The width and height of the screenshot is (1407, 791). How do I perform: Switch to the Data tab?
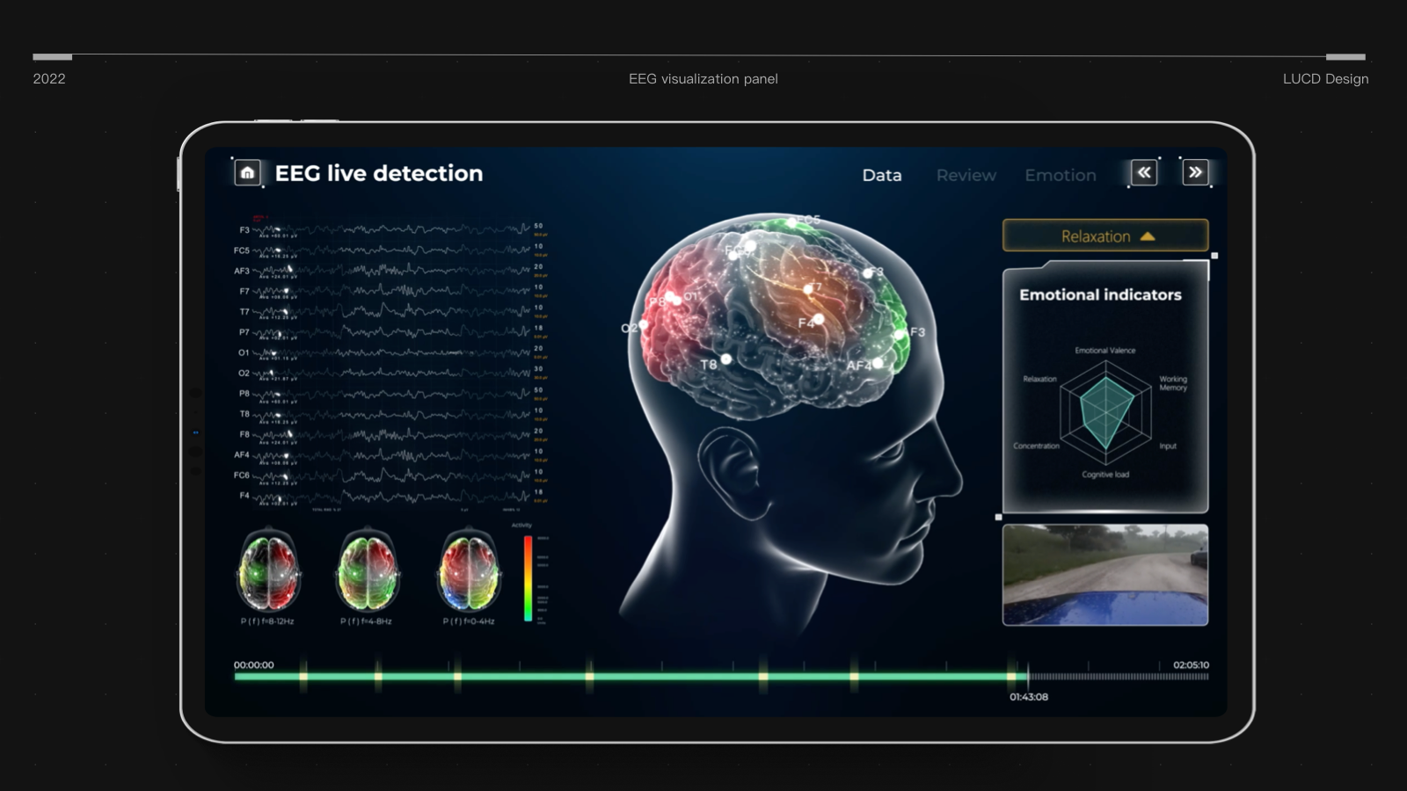pos(881,175)
